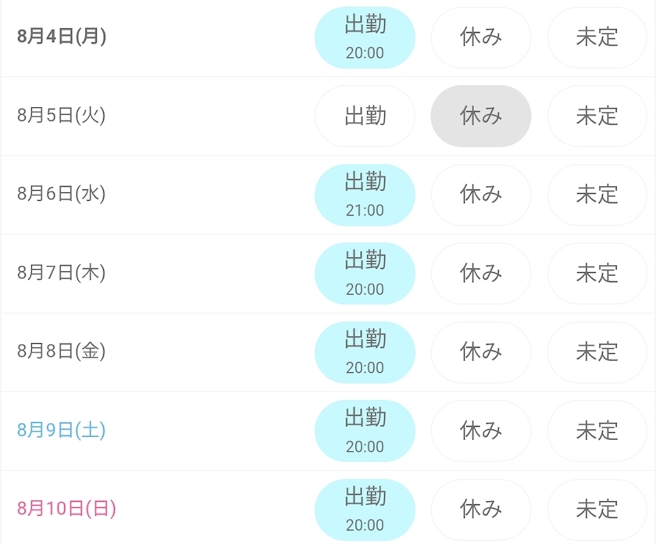Switch 8月10日(日) to 休み
The height and width of the screenshot is (544, 656).
tap(481, 510)
